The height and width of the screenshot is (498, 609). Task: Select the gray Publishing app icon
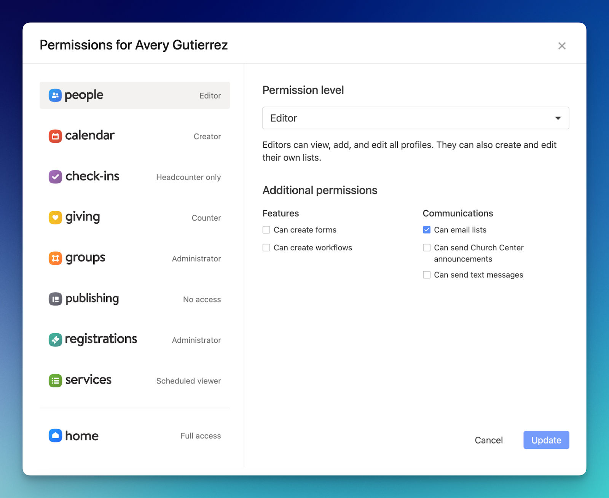[55, 299]
